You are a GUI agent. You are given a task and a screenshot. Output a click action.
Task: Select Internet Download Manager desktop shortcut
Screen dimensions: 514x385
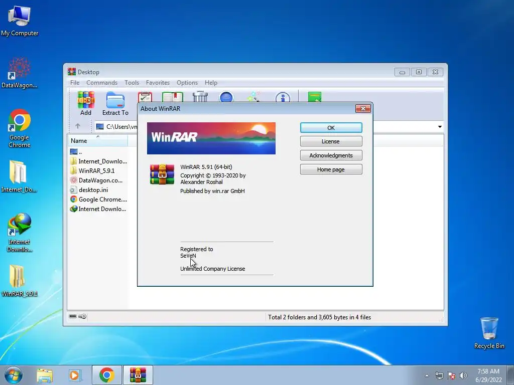point(20,233)
